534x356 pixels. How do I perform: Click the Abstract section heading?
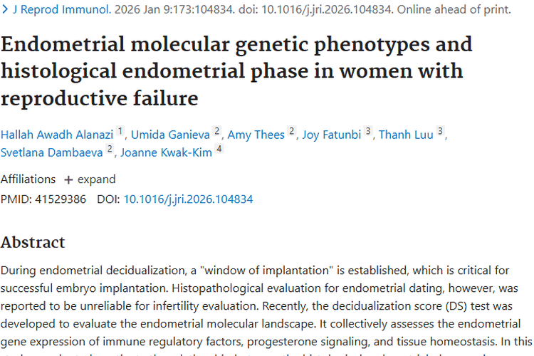click(x=33, y=242)
